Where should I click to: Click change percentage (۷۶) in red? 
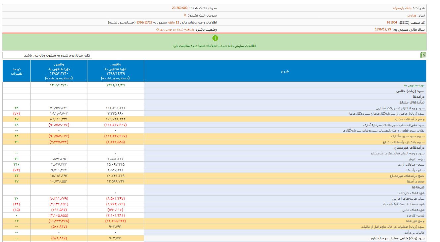coord(17,114)
